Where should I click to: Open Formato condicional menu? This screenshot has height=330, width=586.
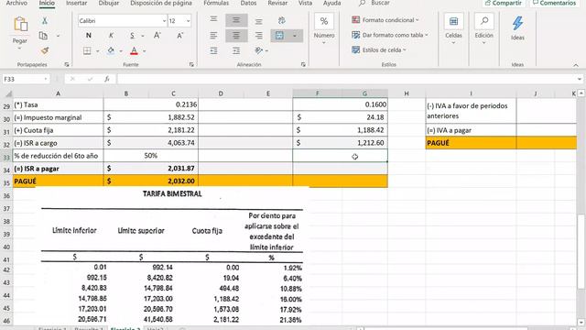385,20
